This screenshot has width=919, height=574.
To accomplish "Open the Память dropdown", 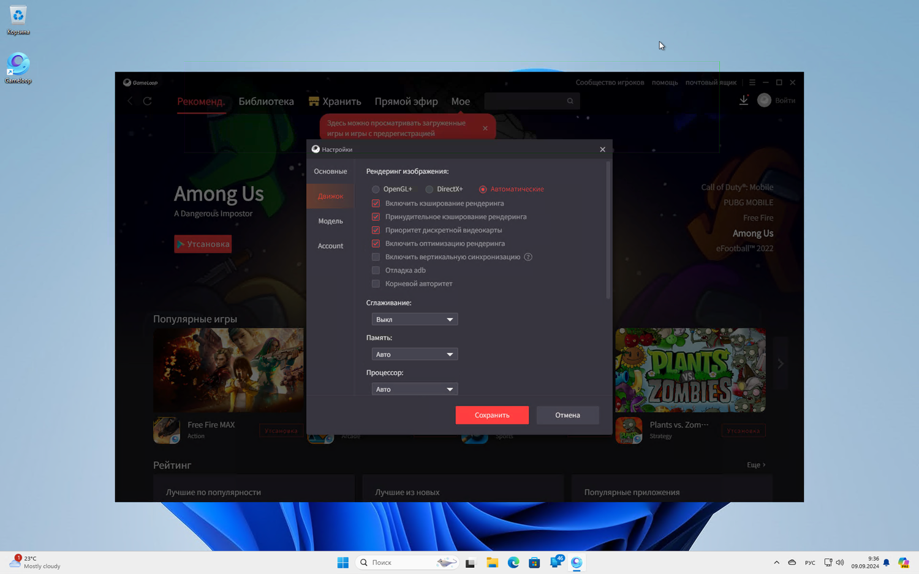I will pyautogui.click(x=415, y=354).
